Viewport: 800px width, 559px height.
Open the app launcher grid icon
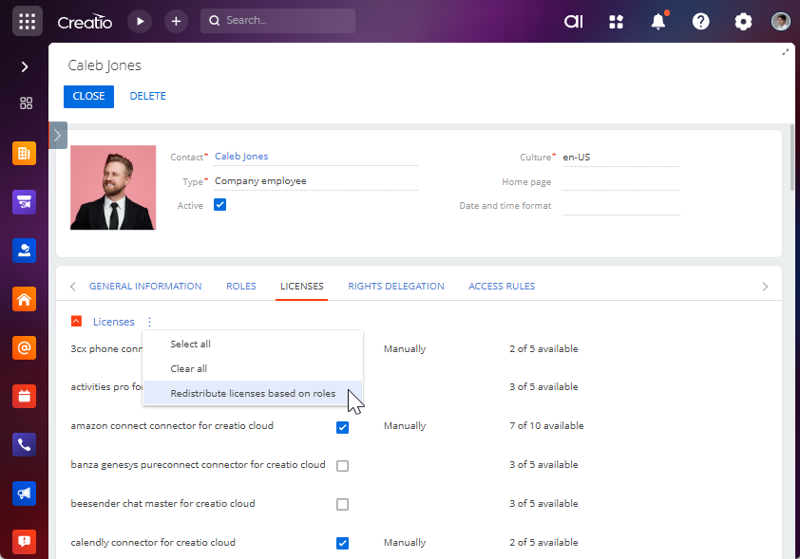click(x=27, y=21)
